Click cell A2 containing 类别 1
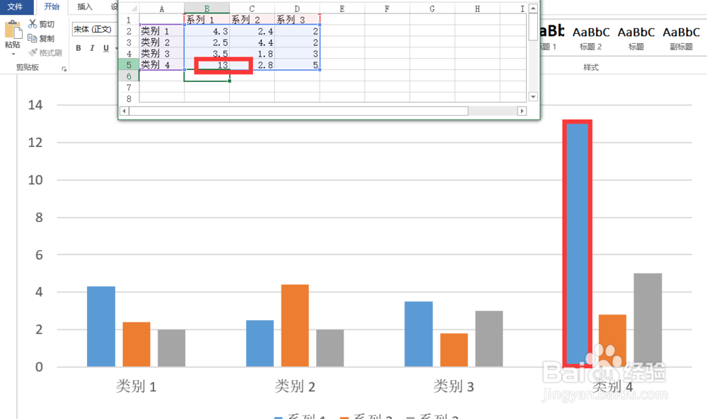The image size is (707, 419). 161,30
